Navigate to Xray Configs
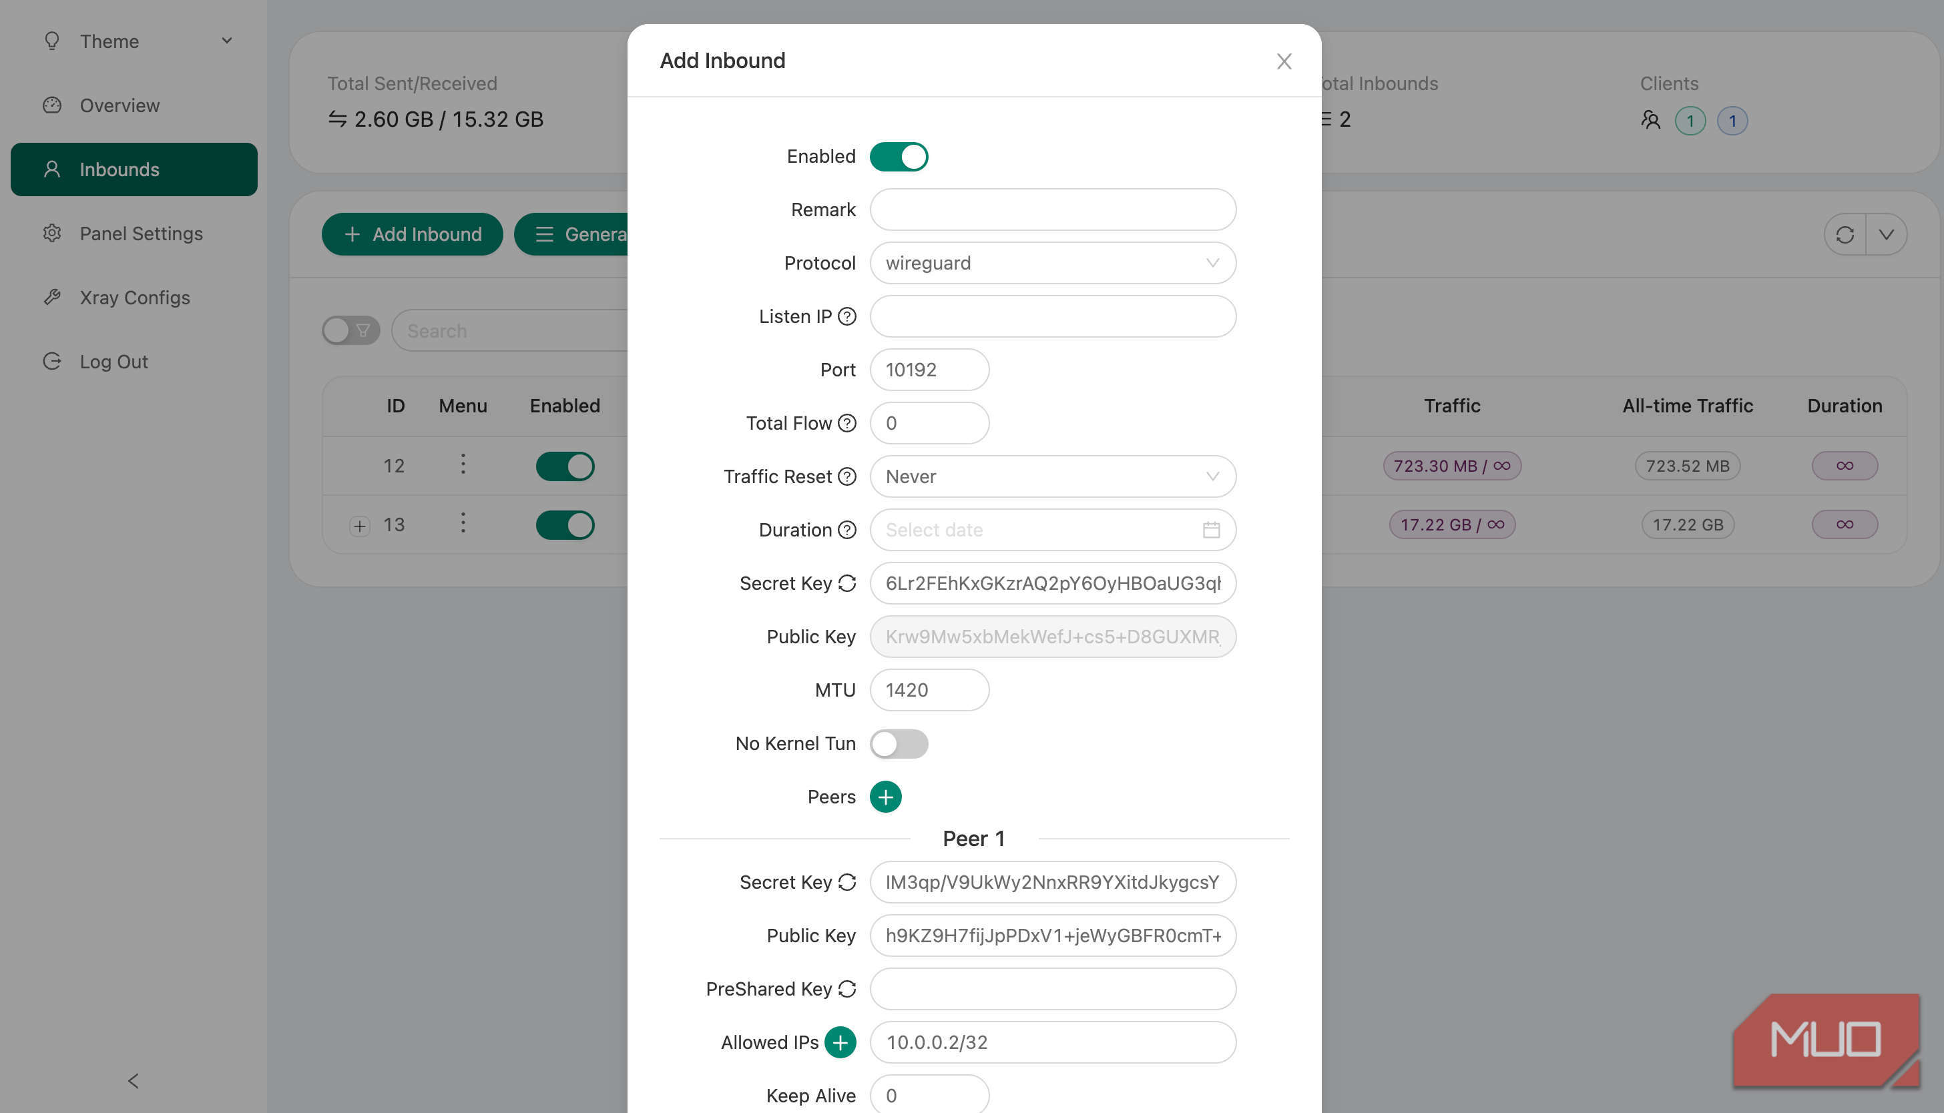The height and width of the screenshot is (1113, 1944). [135, 298]
